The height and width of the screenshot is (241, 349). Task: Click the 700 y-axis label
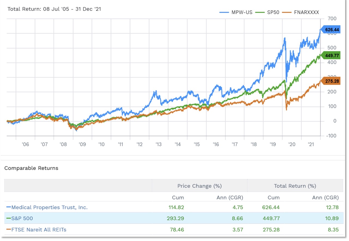(332, 19)
